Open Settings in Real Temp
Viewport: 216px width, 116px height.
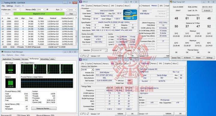pos(209,58)
